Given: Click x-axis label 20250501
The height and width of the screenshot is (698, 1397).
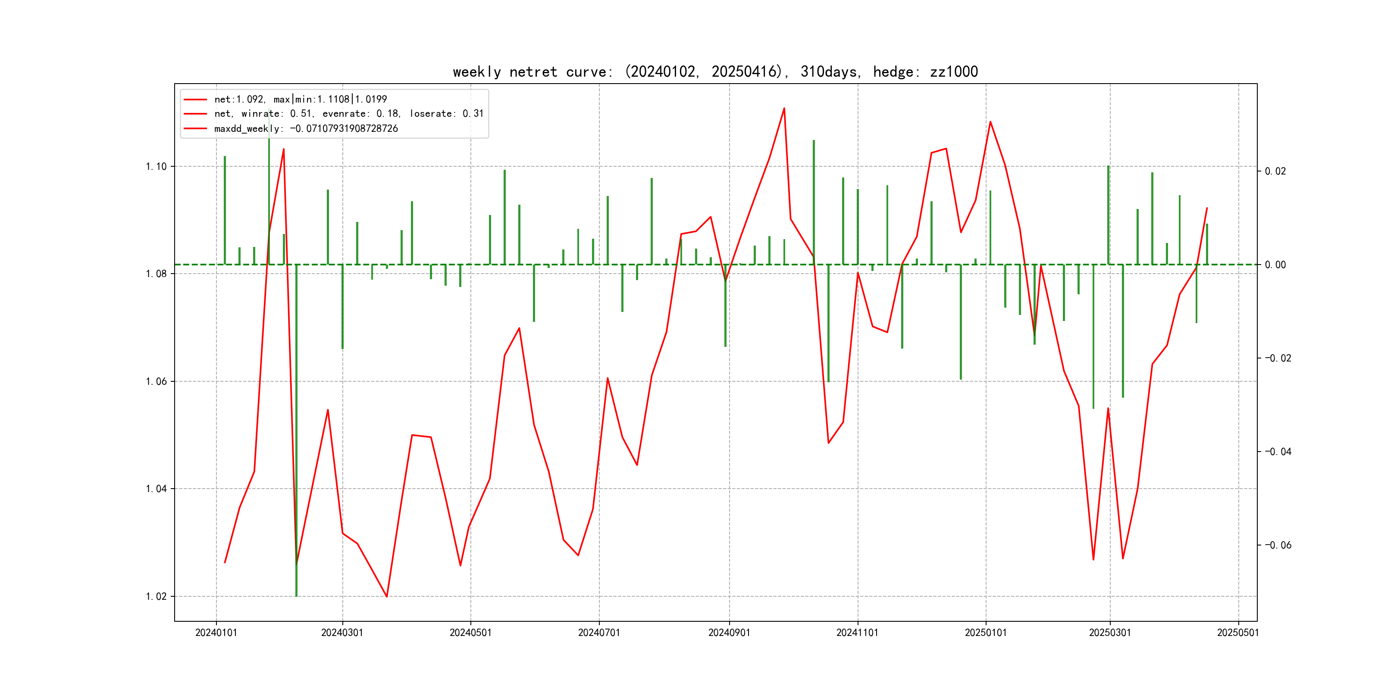Looking at the screenshot, I should click(x=1237, y=633).
